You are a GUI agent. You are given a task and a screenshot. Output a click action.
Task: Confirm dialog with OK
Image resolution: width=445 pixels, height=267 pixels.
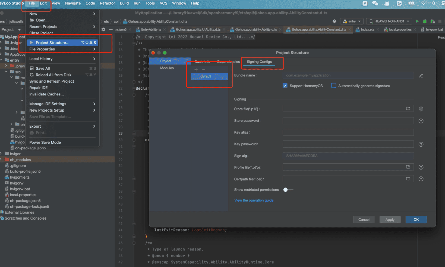[416, 220]
